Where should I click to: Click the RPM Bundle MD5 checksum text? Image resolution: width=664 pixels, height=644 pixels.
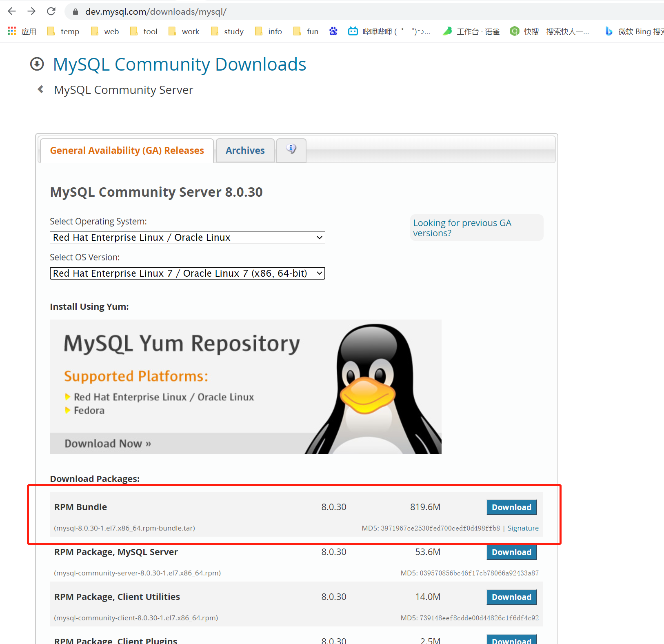click(x=431, y=528)
